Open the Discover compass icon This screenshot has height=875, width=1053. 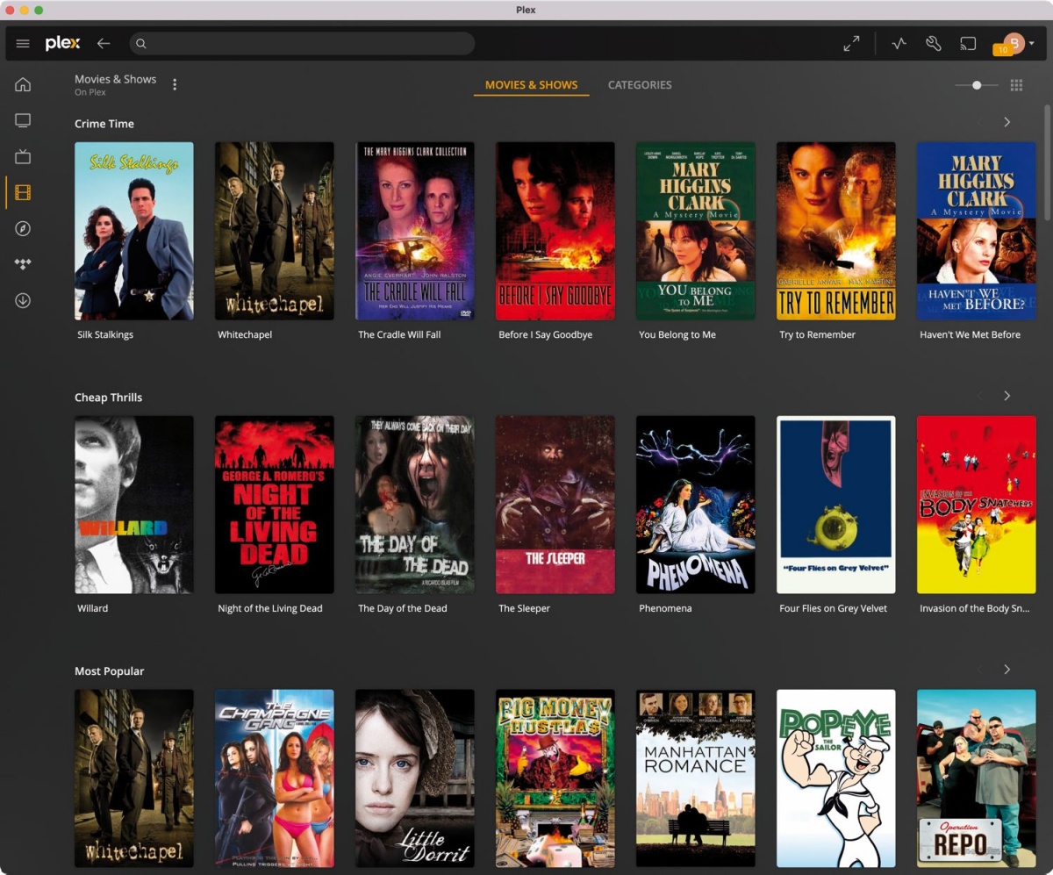23,228
